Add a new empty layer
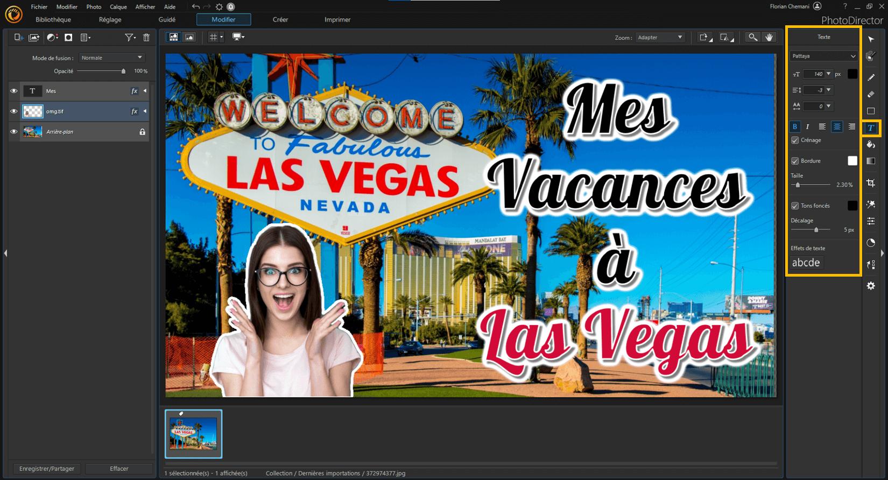The image size is (888, 480). click(19, 37)
